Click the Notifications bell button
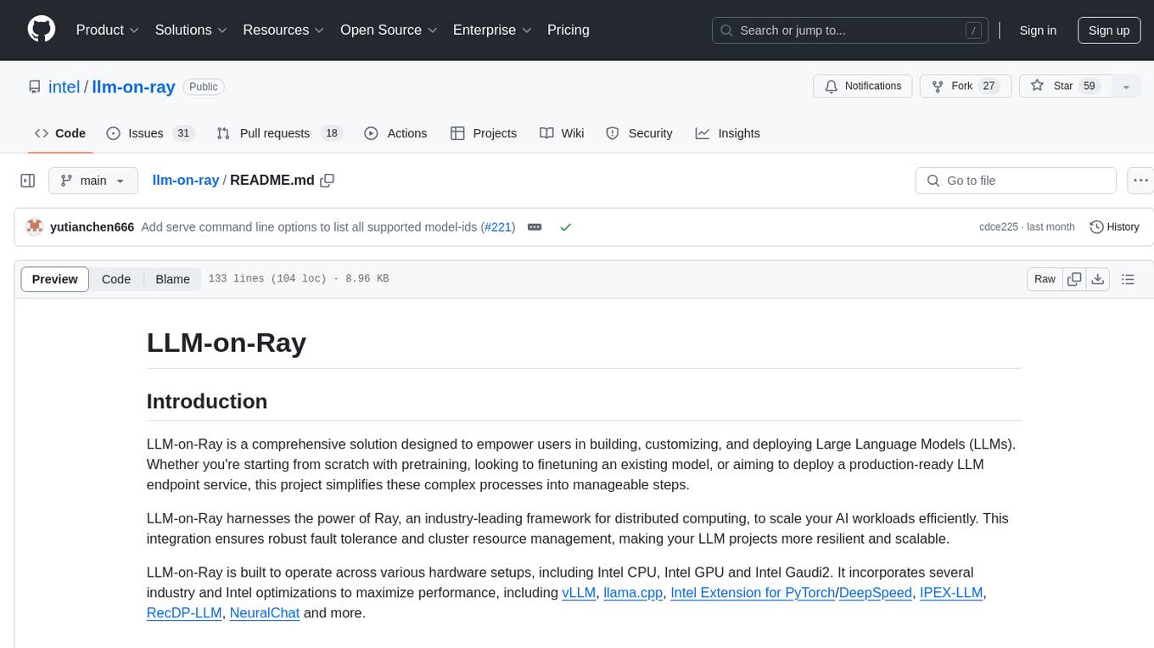The image size is (1154, 648). (x=863, y=87)
